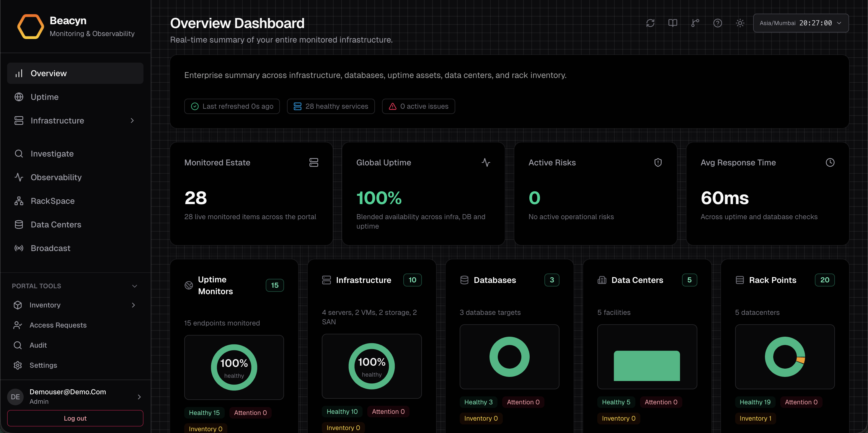Viewport: 868px width, 433px height.
Task: Open Access Requests tool
Action: tap(75, 325)
